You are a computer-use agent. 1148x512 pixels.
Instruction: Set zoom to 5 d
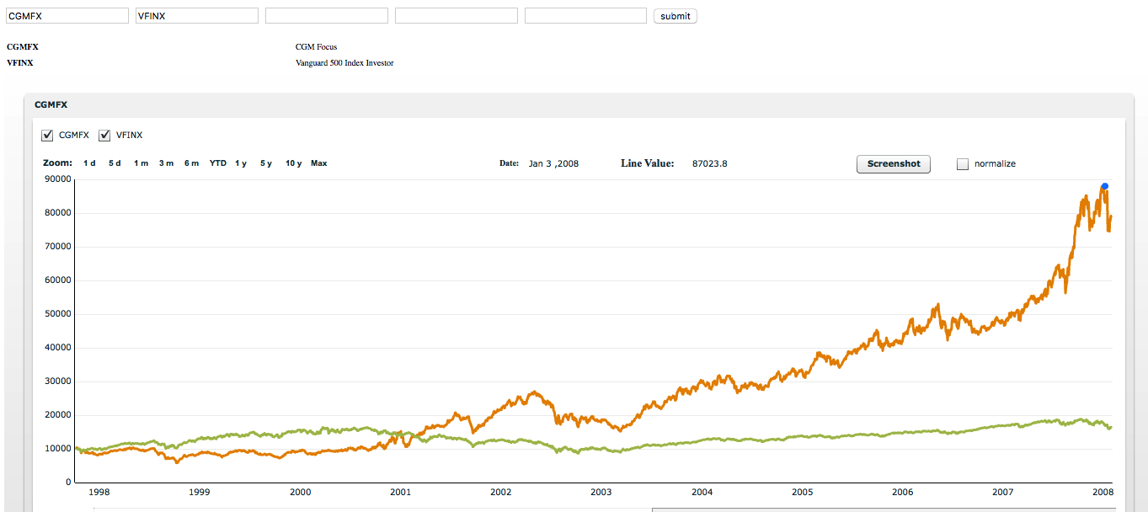[115, 163]
